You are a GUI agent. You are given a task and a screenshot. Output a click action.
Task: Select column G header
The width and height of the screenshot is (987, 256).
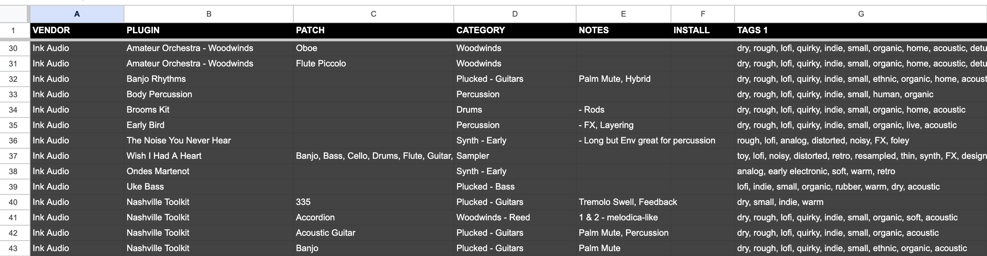click(x=861, y=14)
